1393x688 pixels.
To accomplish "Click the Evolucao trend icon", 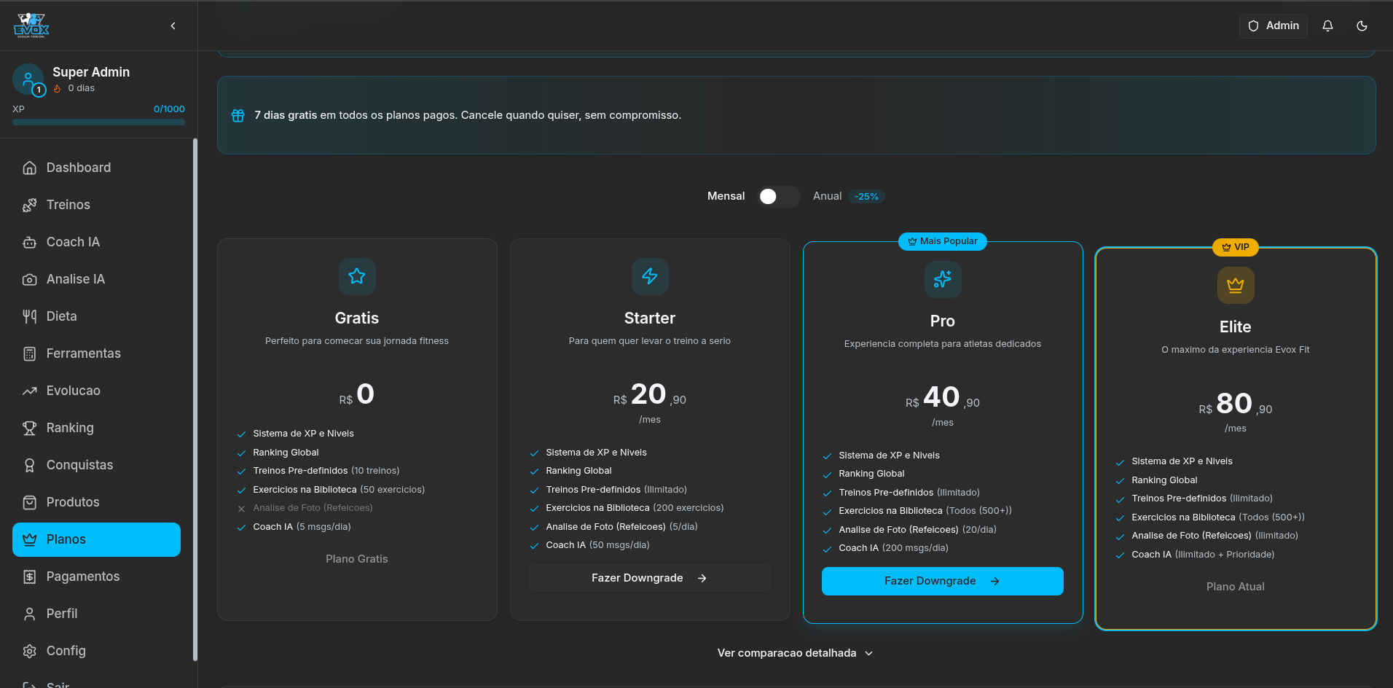I will 29,391.
